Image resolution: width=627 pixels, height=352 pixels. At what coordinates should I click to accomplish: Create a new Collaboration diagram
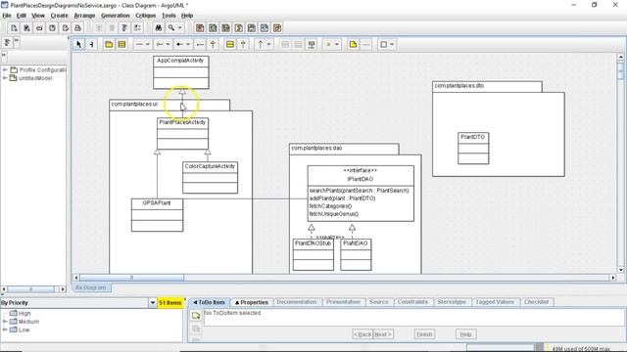pyautogui.click(x=239, y=28)
